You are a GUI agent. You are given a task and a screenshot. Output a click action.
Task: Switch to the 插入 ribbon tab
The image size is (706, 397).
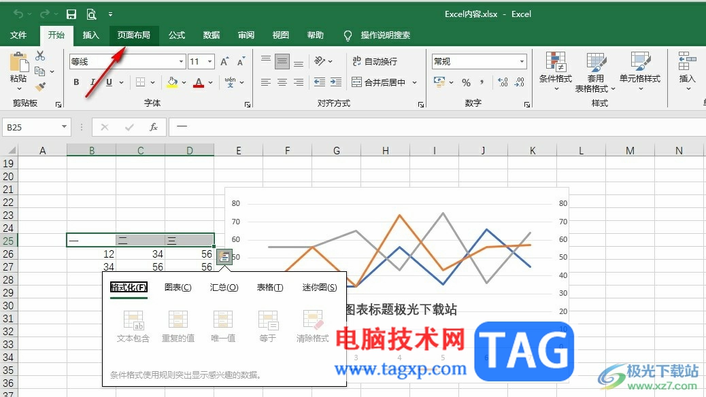90,35
